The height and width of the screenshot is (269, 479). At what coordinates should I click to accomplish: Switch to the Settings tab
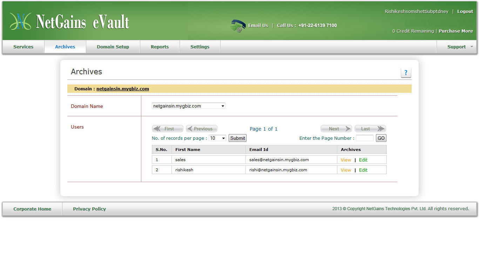click(x=200, y=47)
